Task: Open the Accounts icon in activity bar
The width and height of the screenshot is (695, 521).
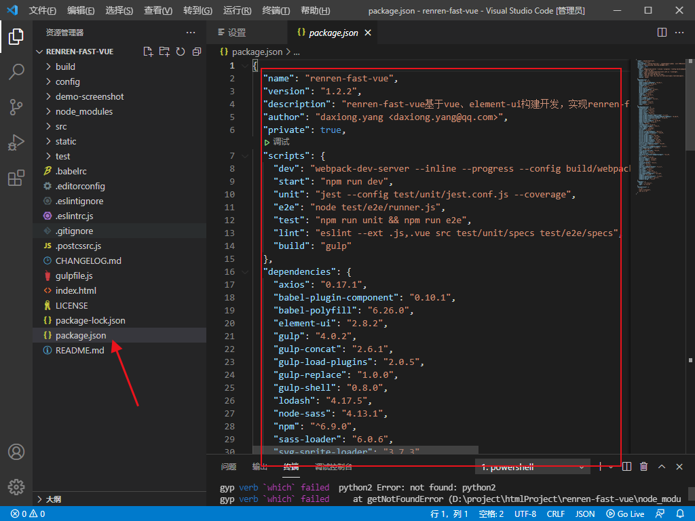Action: 16,452
